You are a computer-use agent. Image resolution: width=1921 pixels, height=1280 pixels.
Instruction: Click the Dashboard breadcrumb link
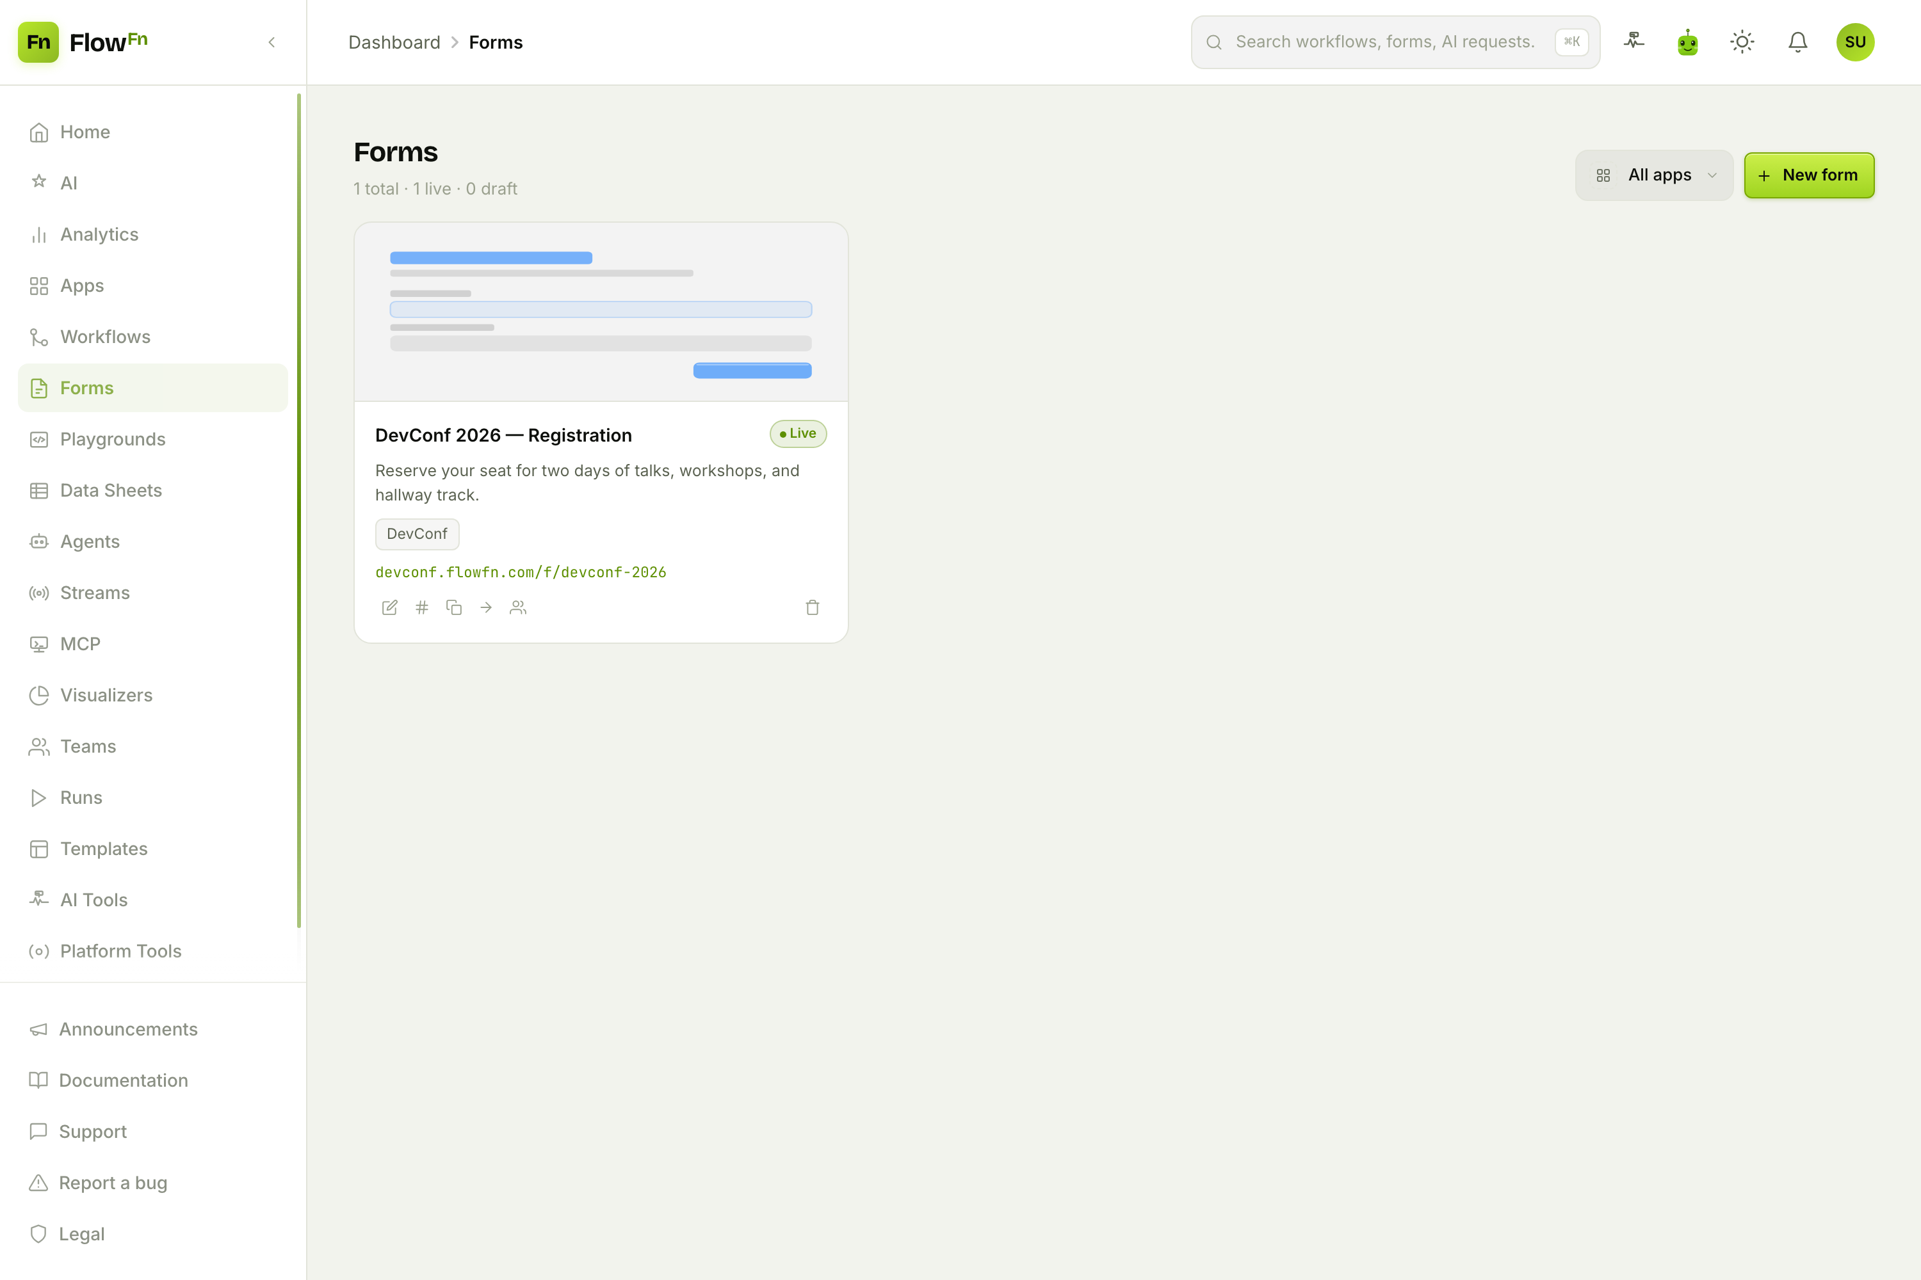tap(394, 42)
